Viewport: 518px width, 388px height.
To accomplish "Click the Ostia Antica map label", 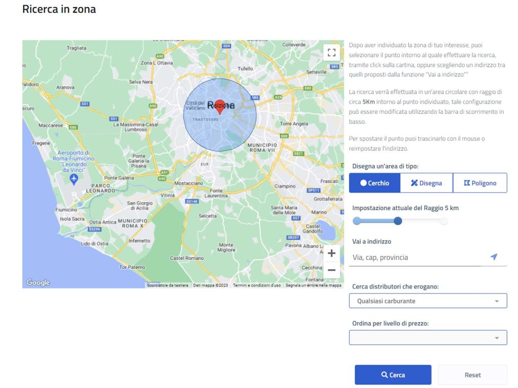I will (103, 222).
